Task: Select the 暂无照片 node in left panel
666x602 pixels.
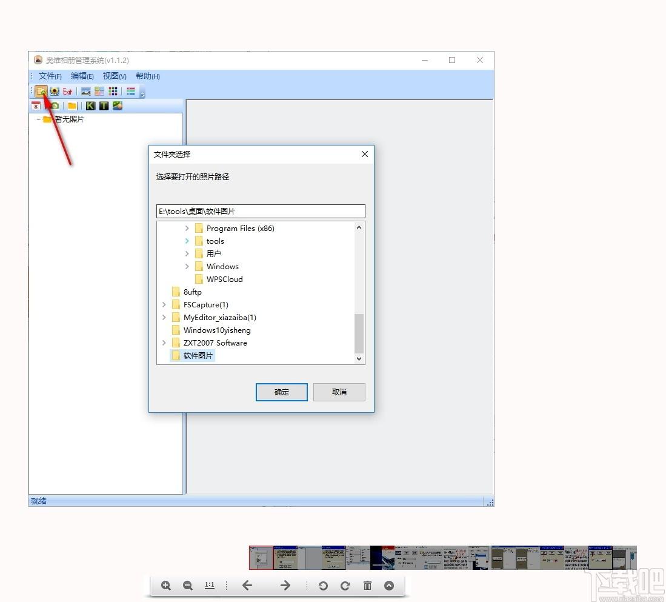Action: click(x=69, y=119)
